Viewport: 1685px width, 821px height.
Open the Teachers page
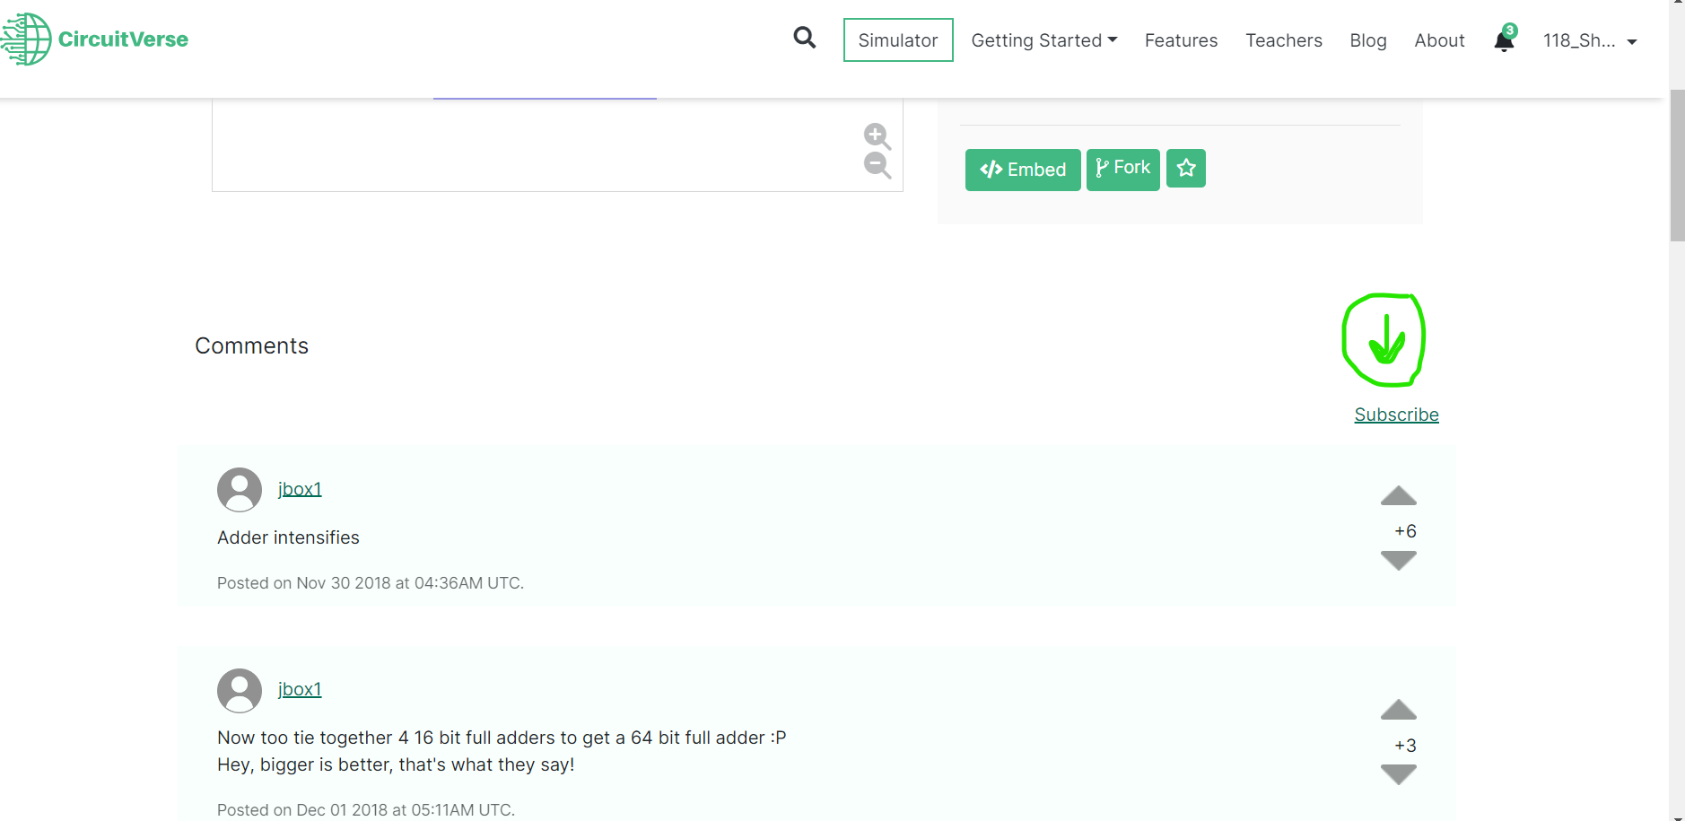[x=1283, y=39]
